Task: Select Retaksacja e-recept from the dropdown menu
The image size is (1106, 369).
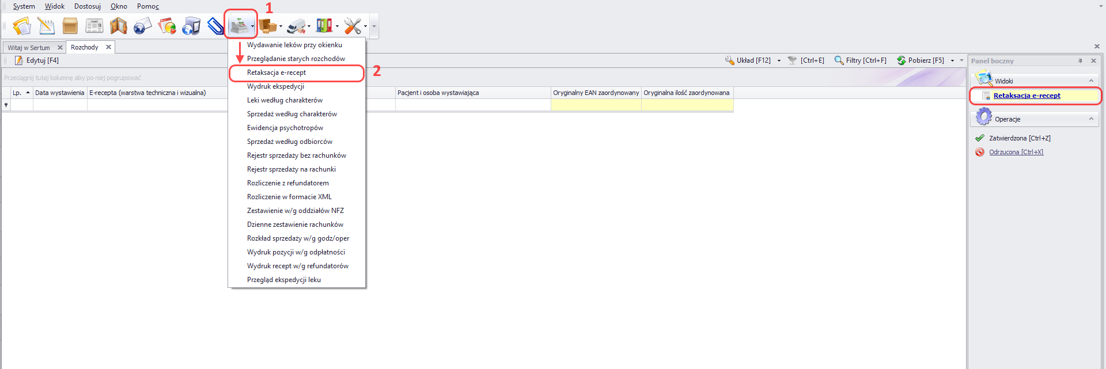Action: (276, 73)
